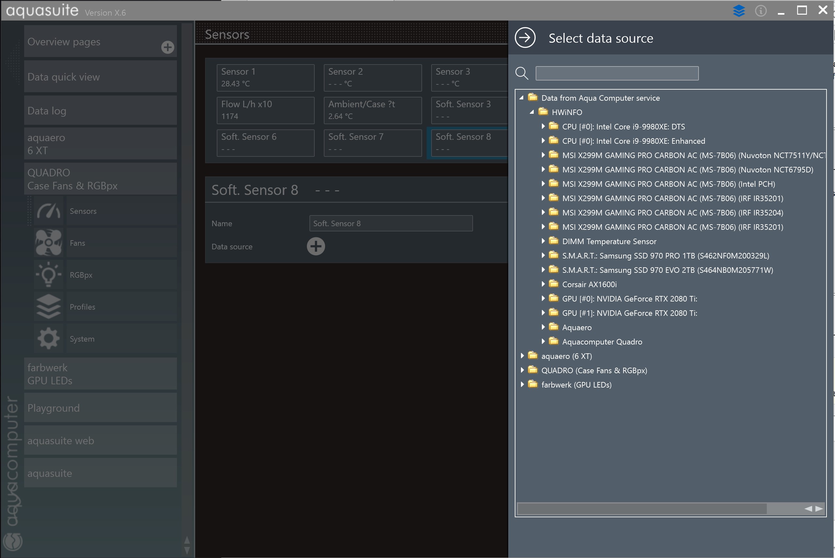Image resolution: width=835 pixels, height=558 pixels.
Task: Select the Soft. Sensor 7 tile
Action: (x=372, y=143)
